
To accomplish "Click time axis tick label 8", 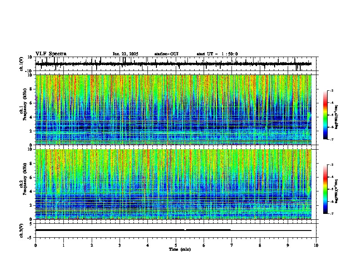I will pos(260,245).
